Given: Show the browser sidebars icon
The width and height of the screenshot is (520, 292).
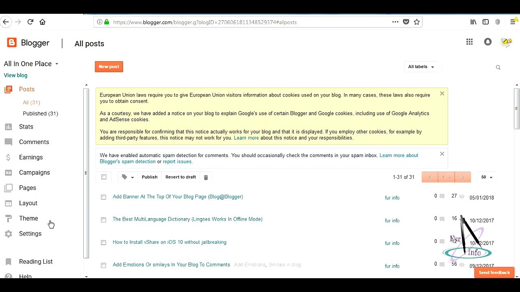Looking at the screenshot, I should point(485,22).
